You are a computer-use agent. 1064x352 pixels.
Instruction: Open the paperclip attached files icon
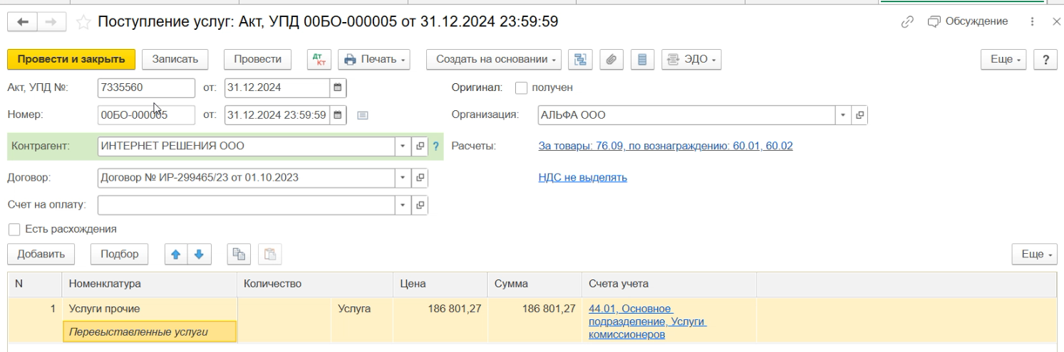tap(610, 59)
